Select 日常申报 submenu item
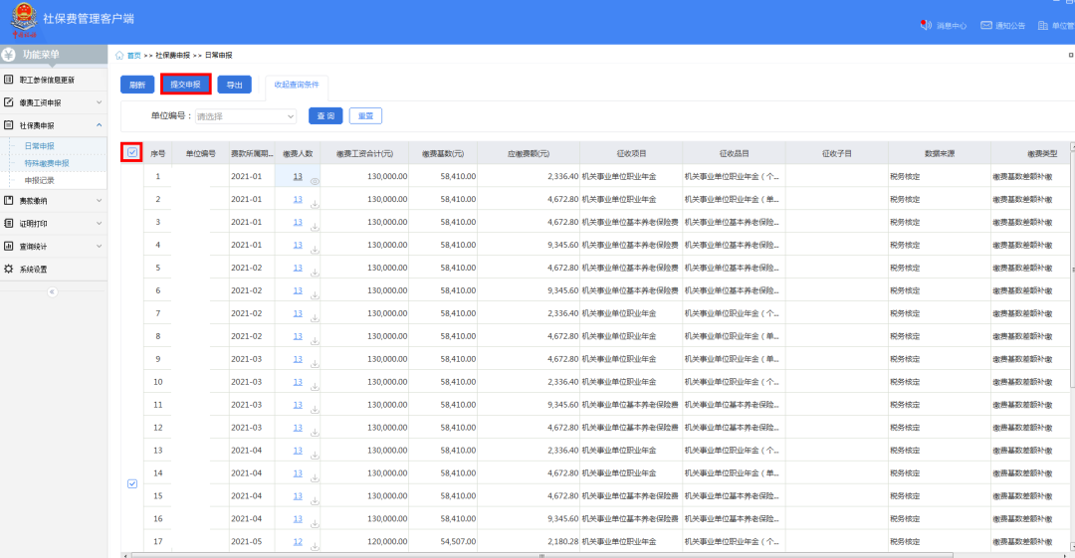 coord(39,146)
